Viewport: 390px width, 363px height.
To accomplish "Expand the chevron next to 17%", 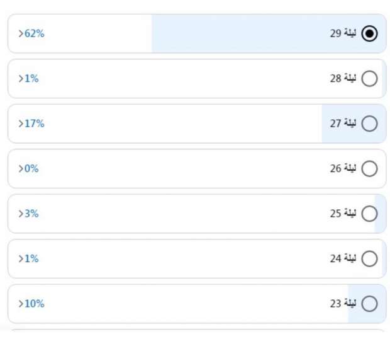I will coord(21,124).
